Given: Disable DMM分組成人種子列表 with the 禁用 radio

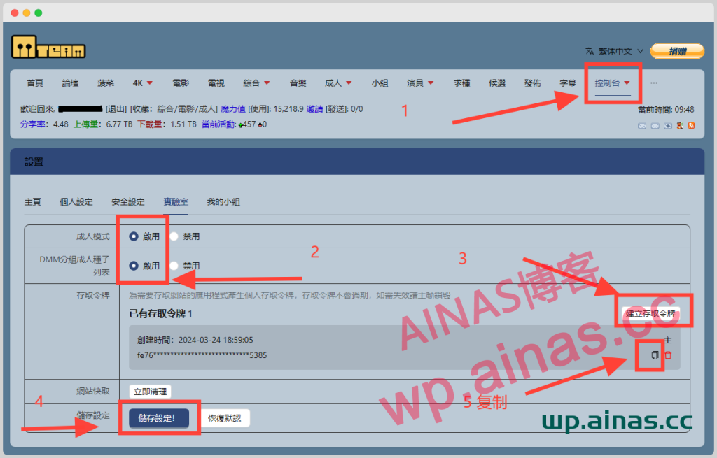Looking at the screenshot, I should [x=174, y=266].
